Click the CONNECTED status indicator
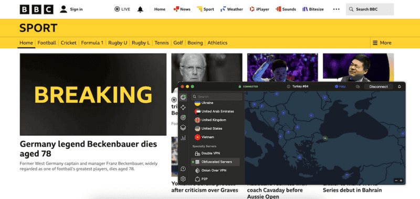This screenshot has width=420, height=199. pyautogui.click(x=248, y=86)
